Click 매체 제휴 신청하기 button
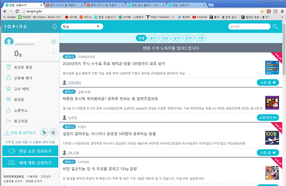The height and width of the screenshot is (186, 286). click(x=30, y=163)
